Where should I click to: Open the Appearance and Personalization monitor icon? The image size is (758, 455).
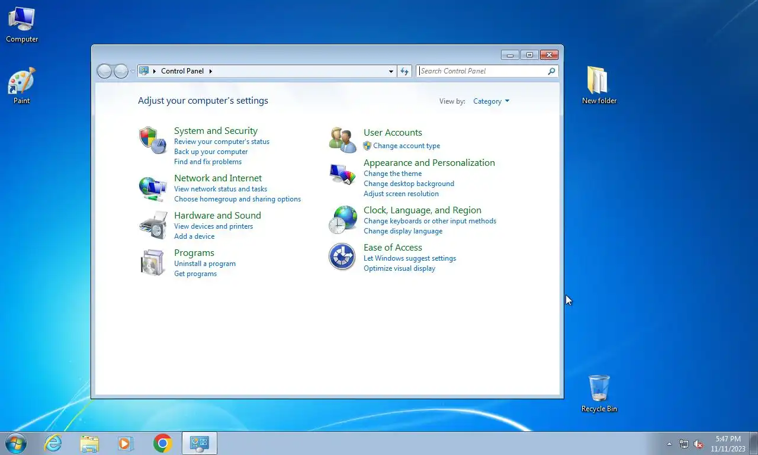click(x=343, y=174)
